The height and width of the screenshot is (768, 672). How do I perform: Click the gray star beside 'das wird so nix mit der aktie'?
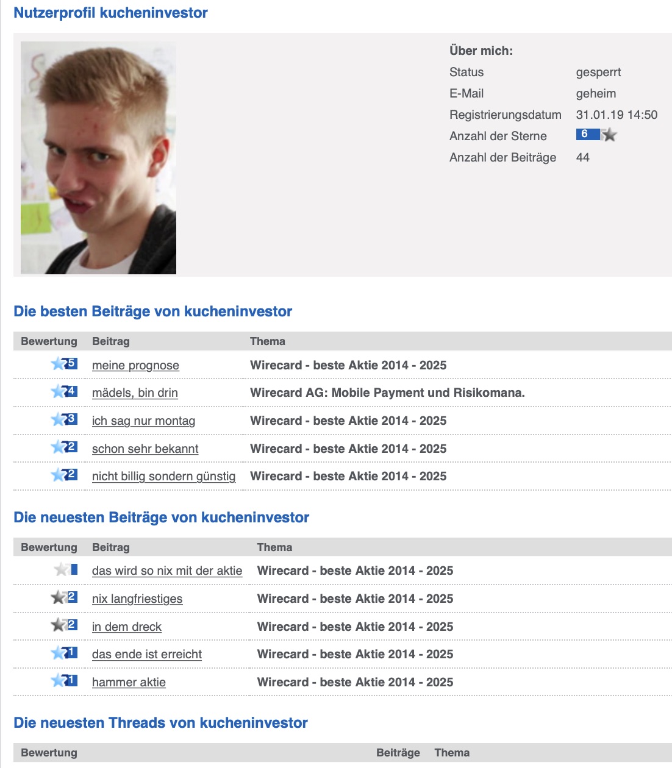[63, 569]
